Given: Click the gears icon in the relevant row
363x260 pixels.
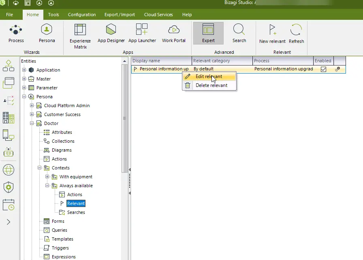Looking at the screenshot, I should coord(337,69).
